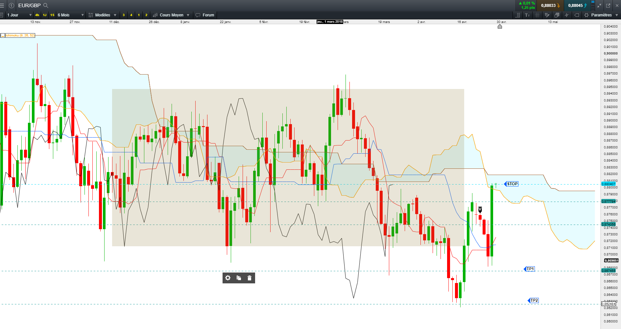
Task: Load chart template number 3
Action: (124, 15)
